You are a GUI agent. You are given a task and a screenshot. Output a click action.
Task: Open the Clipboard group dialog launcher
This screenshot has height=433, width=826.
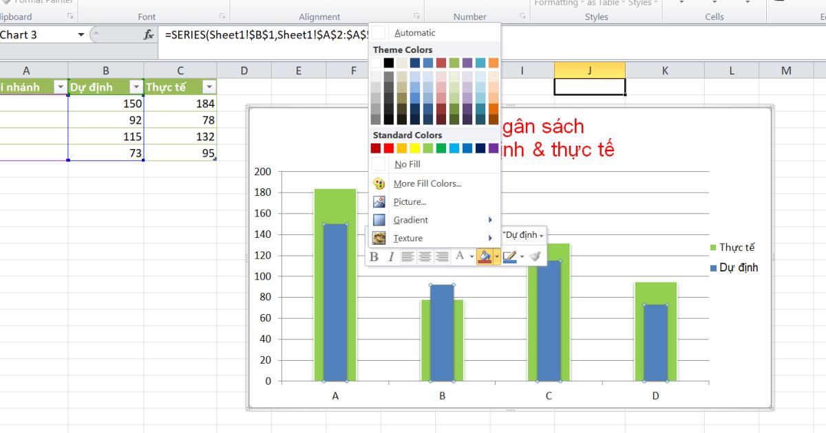click(70, 16)
